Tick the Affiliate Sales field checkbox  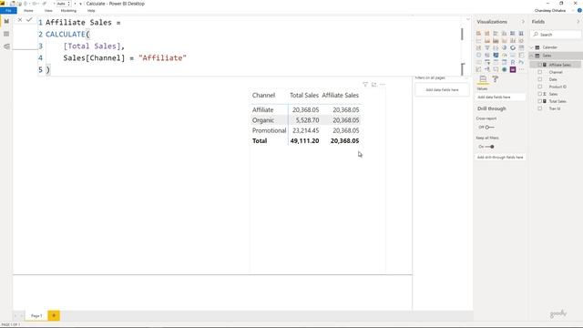click(x=540, y=65)
